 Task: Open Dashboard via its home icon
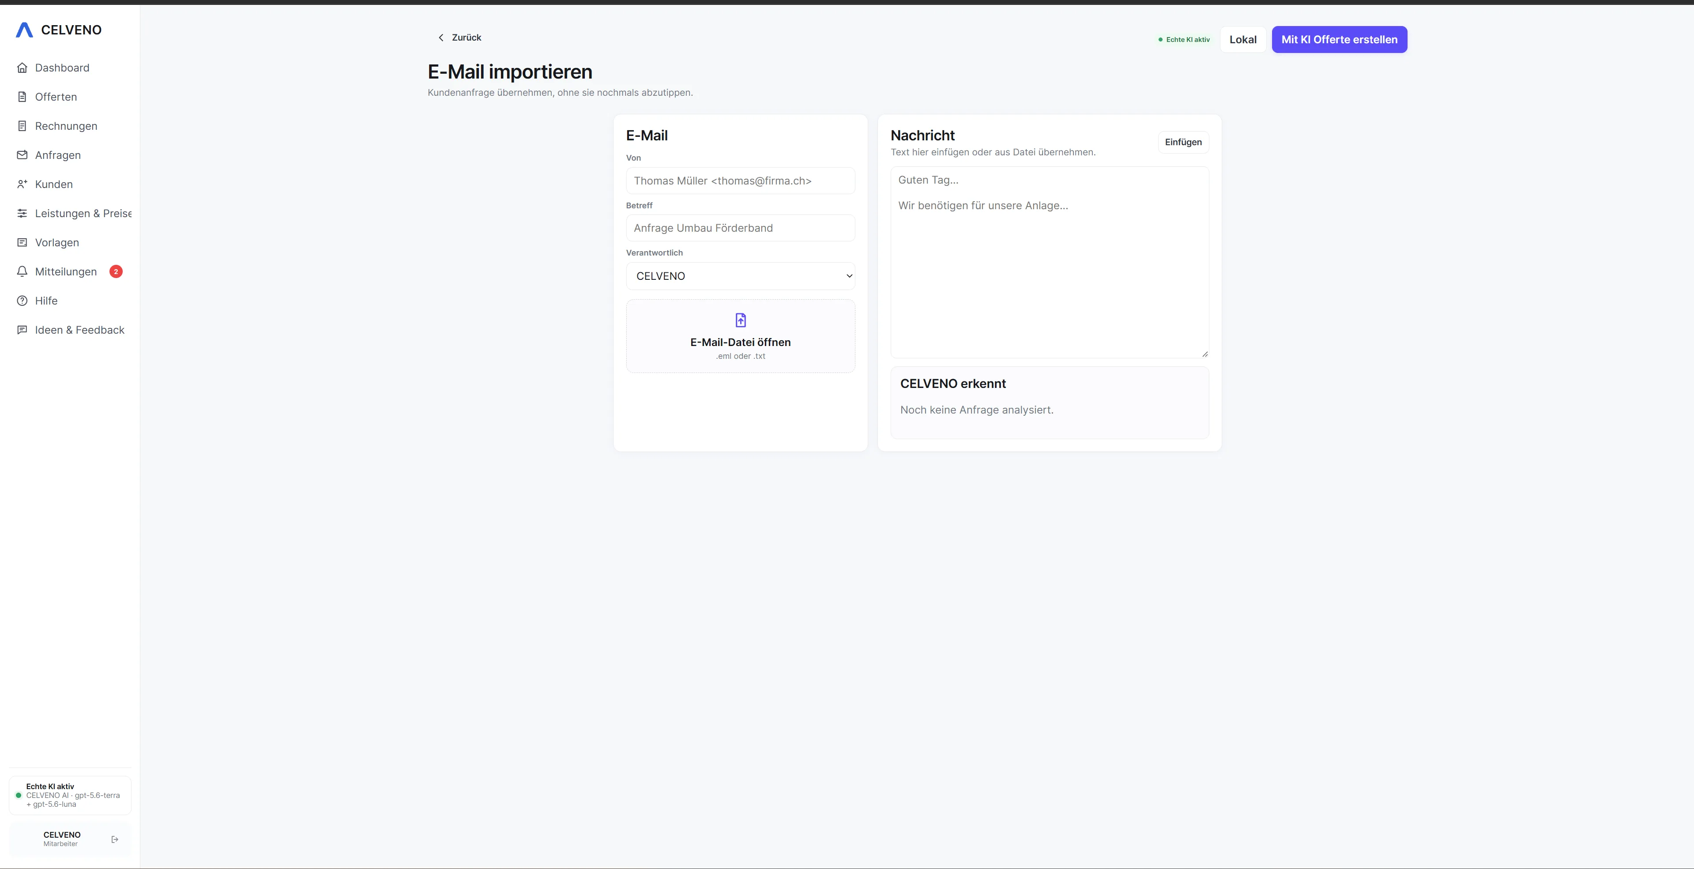click(x=23, y=68)
